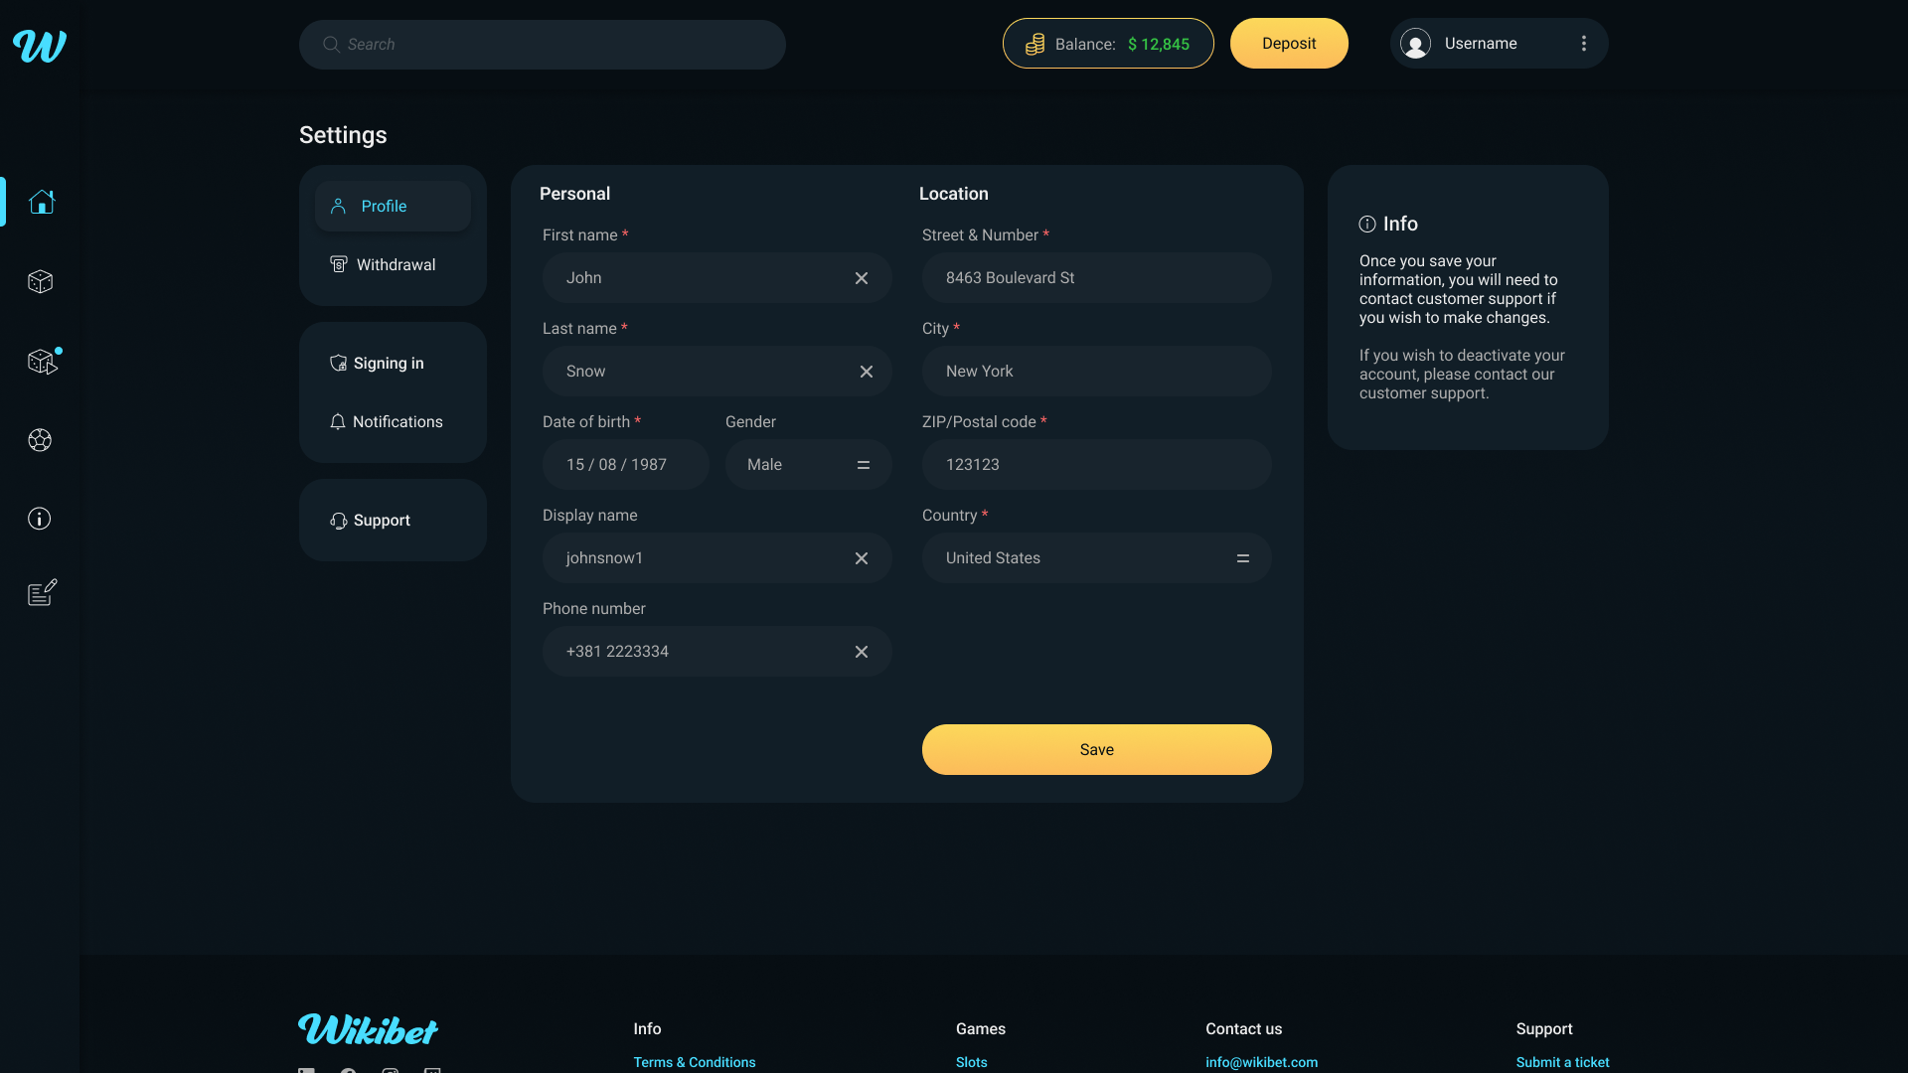Focus the Phone number input
Image resolution: width=1908 pixels, height=1073 pixels.
point(717,652)
